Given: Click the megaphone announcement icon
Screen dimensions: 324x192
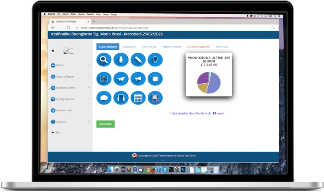Looking at the screenshot, I should 138,79.
